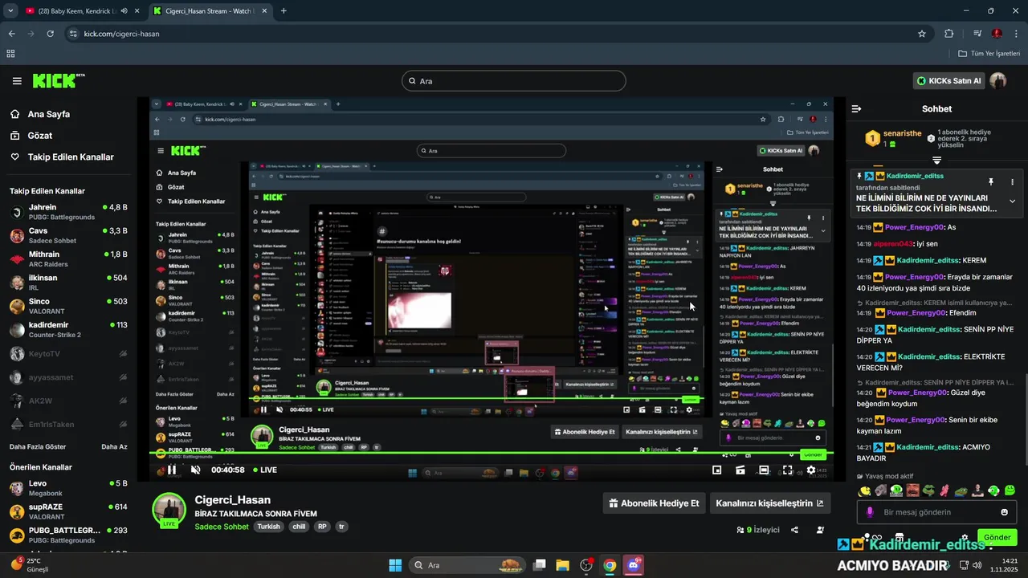Click the KICK logo
This screenshot has width=1028, height=578.
pyautogui.click(x=58, y=81)
